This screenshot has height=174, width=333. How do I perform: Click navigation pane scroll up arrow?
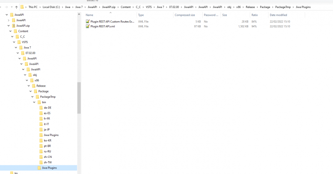79,15
